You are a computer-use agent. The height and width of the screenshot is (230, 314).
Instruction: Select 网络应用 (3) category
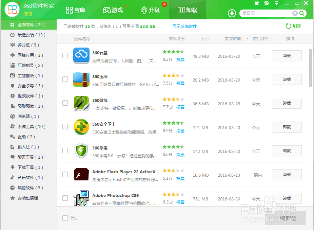[x=29, y=55]
